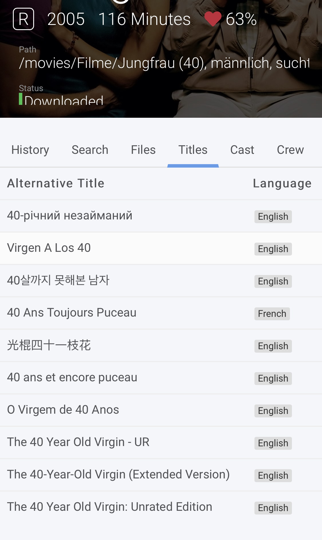
Task: Click the Language column header
Action: [282, 183]
